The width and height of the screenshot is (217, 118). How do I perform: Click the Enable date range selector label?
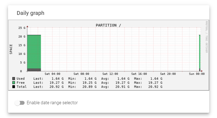pos(52,103)
